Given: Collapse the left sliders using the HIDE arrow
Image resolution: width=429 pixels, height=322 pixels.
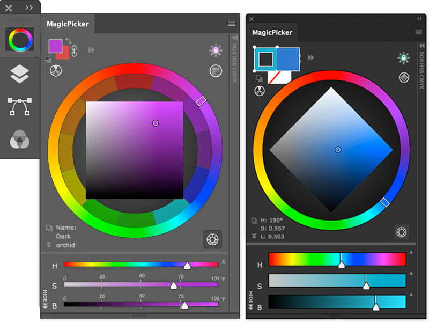Looking at the screenshot, I should tap(45, 299).
